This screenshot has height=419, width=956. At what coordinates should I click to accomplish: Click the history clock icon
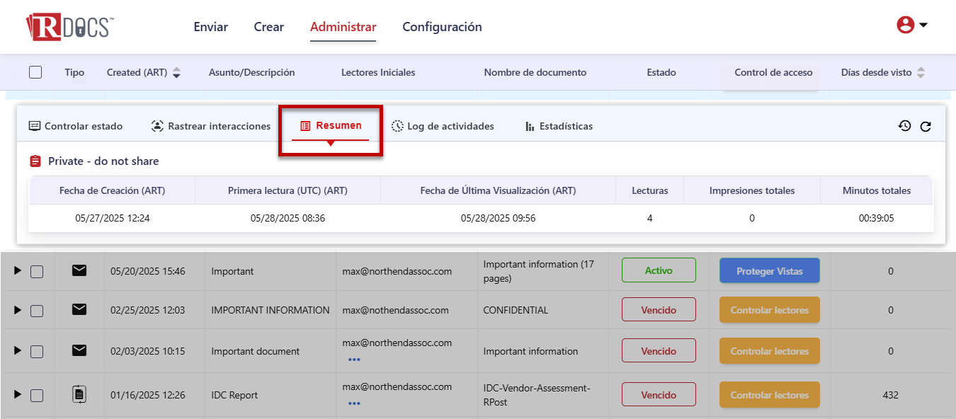click(x=904, y=126)
